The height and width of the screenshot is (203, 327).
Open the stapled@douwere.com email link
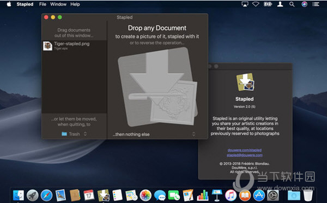[x=244, y=155]
